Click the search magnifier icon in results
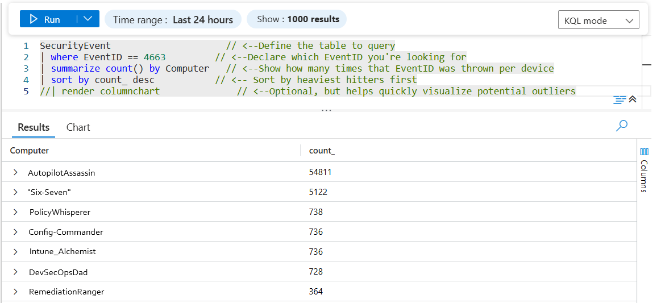Image resolution: width=661 pixels, height=303 pixels. 622,126
